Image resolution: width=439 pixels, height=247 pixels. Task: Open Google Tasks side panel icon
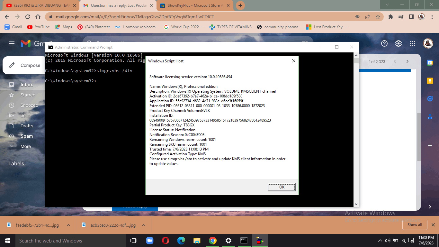(x=430, y=99)
